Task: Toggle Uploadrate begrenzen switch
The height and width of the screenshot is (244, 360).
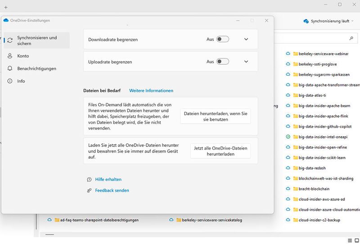Action: (222, 62)
